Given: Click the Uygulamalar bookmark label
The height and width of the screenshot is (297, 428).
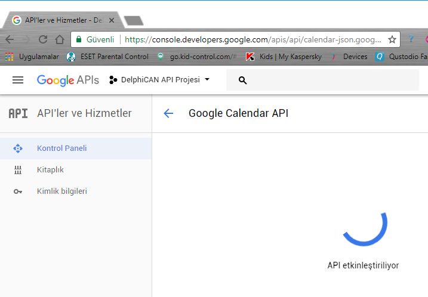Looking at the screenshot, I should (39, 57).
